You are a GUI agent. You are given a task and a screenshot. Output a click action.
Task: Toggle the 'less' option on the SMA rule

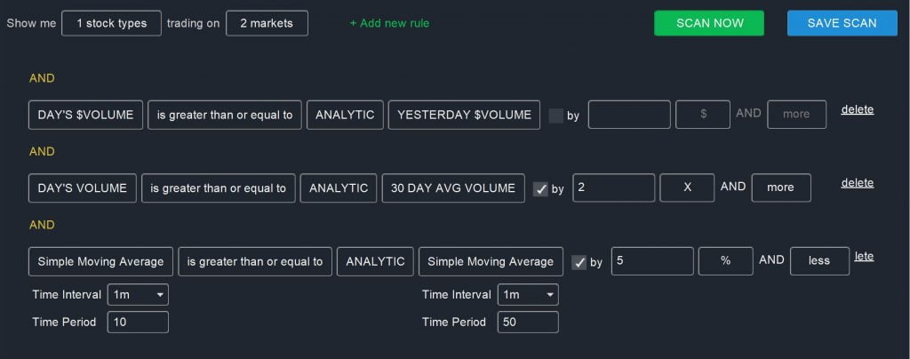819,261
